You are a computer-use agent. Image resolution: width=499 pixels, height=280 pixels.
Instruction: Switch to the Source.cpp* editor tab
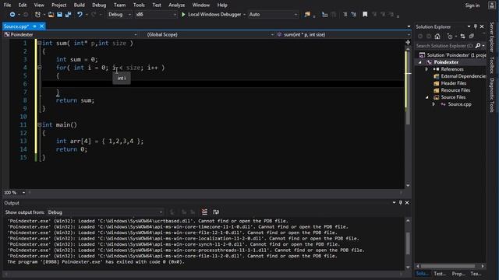(x=16, y=26)
